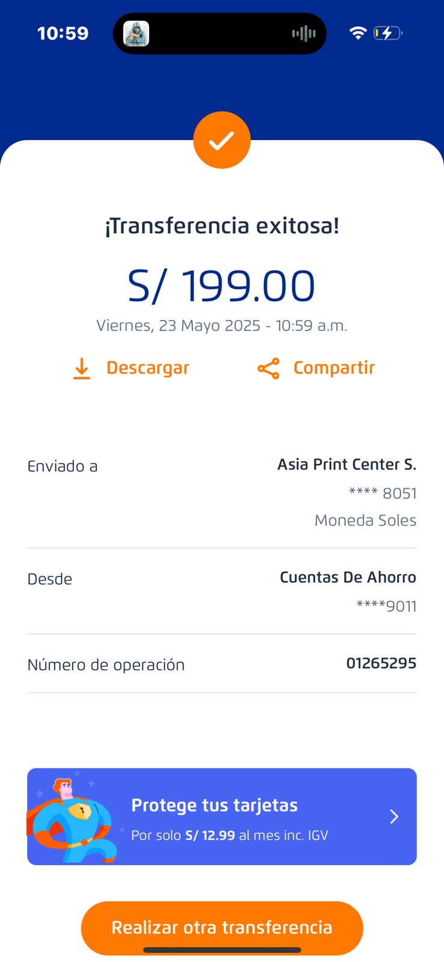
Task: Tap the operation number 01265295
Action: coord(381,663)
